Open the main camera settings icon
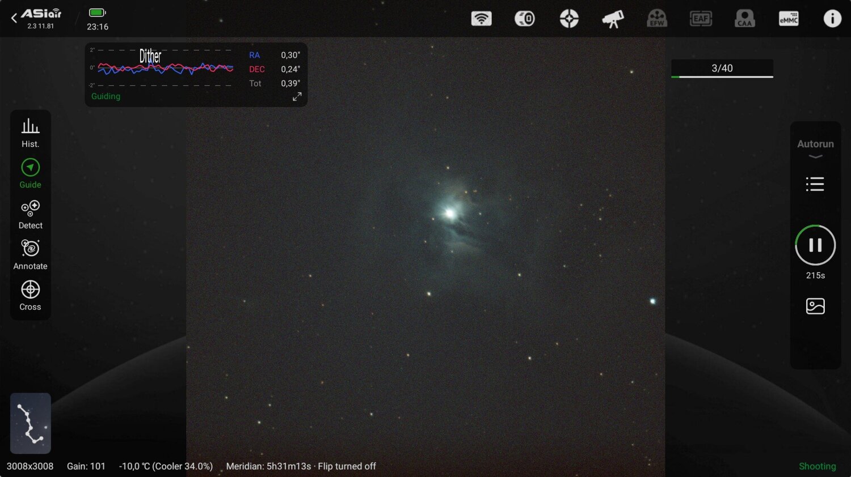851x477 pixels. click(x=525, y=19)
